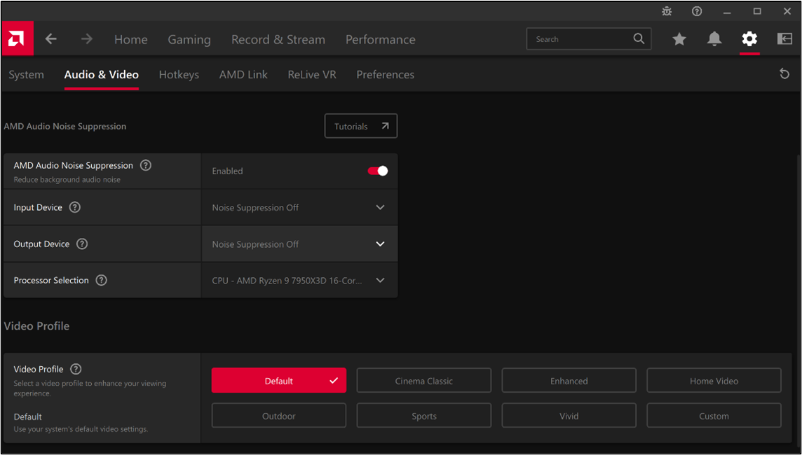Select the Custom video profile
The height and width of the screenshot is (455, 802).
click(x=714, y=416)
